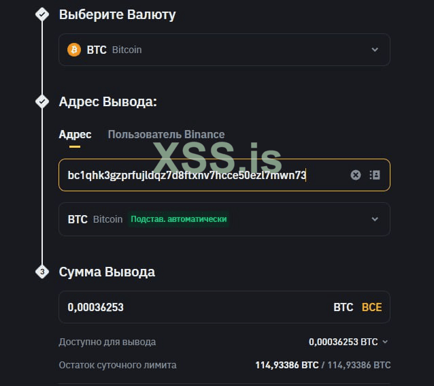Open the BTC Bitcoin network dropdown
The width and height of the screenshot is (434, 386).
click(x=374, y=219)
